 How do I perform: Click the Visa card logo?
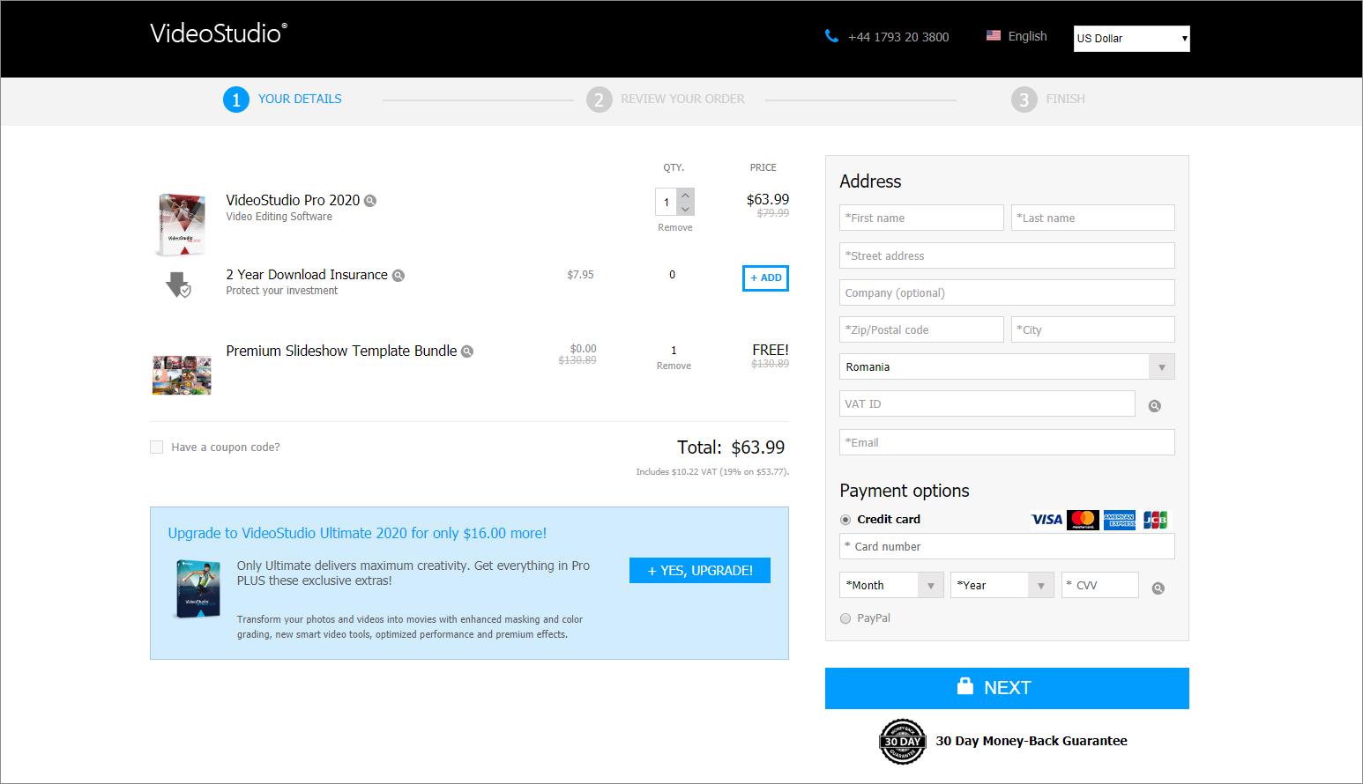tap(1046, 520)
